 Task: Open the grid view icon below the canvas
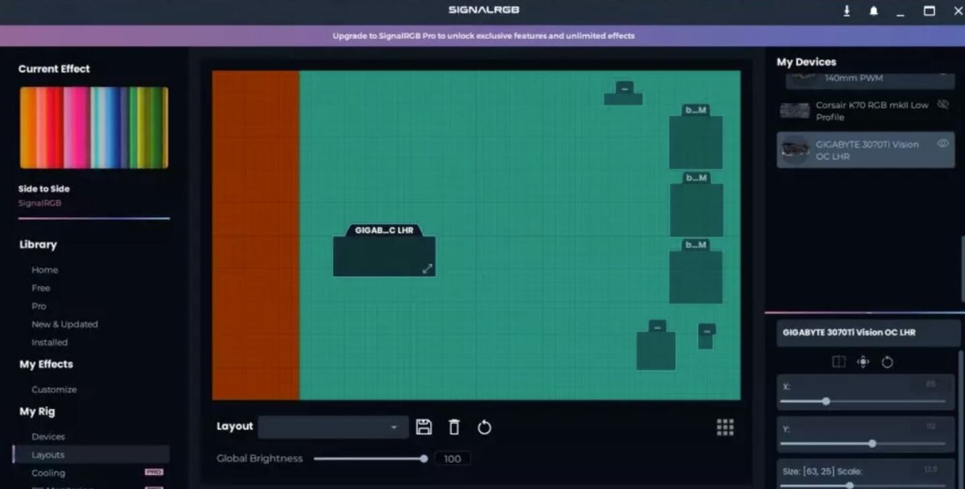point(725,427)
